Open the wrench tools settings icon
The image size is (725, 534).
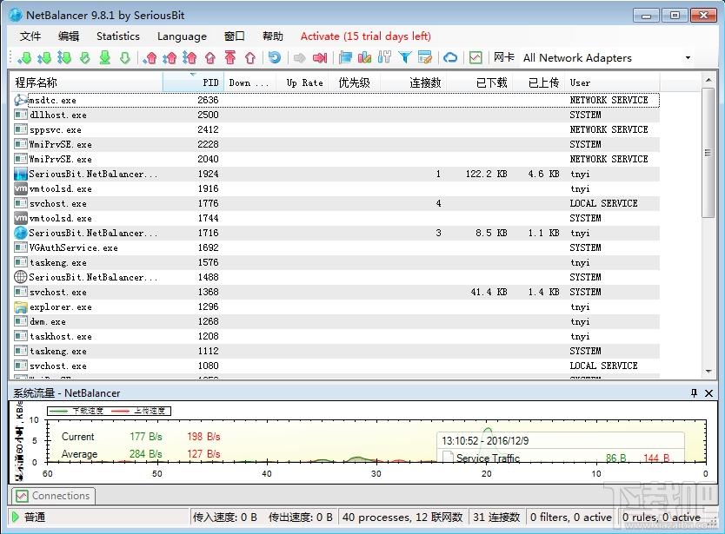pos(385,58)
